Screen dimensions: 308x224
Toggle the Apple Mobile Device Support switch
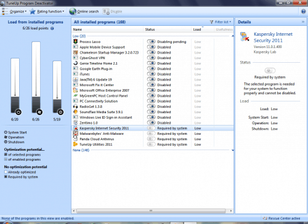pos(152,47)
